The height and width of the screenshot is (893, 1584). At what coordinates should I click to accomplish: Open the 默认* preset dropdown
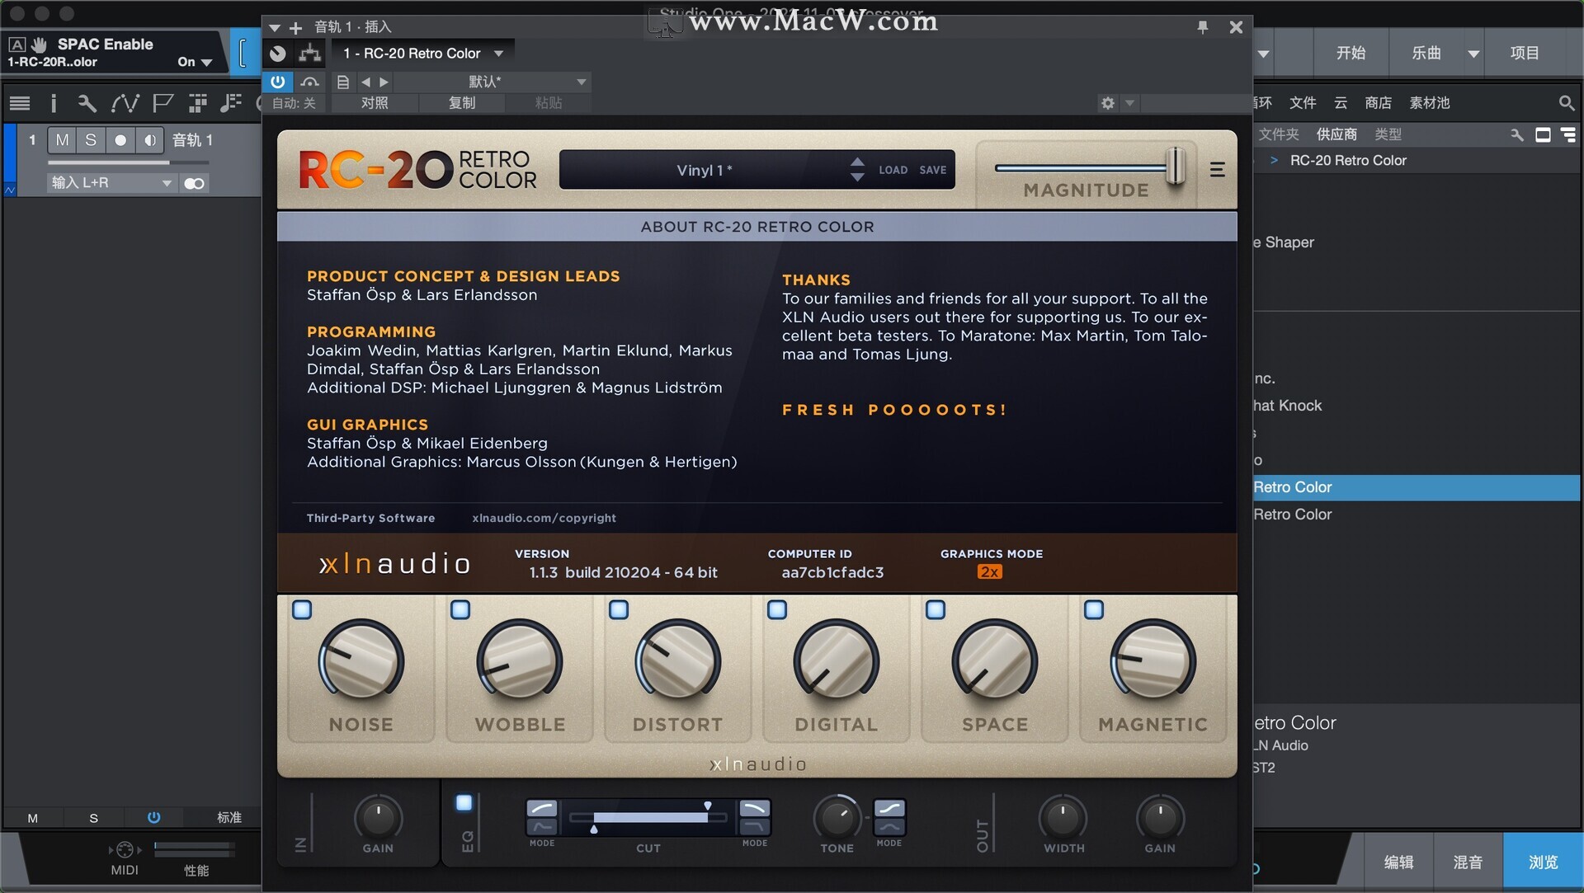(493, 82)
